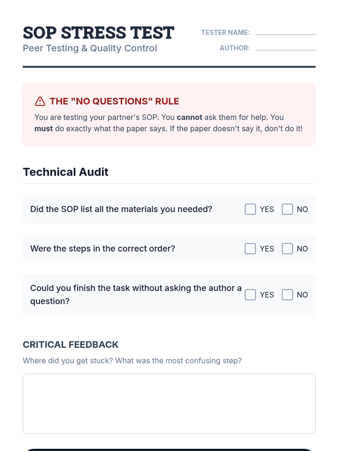The image size is (338, 451).
Task: Click the red warning triangle icon
Action: 40,101
